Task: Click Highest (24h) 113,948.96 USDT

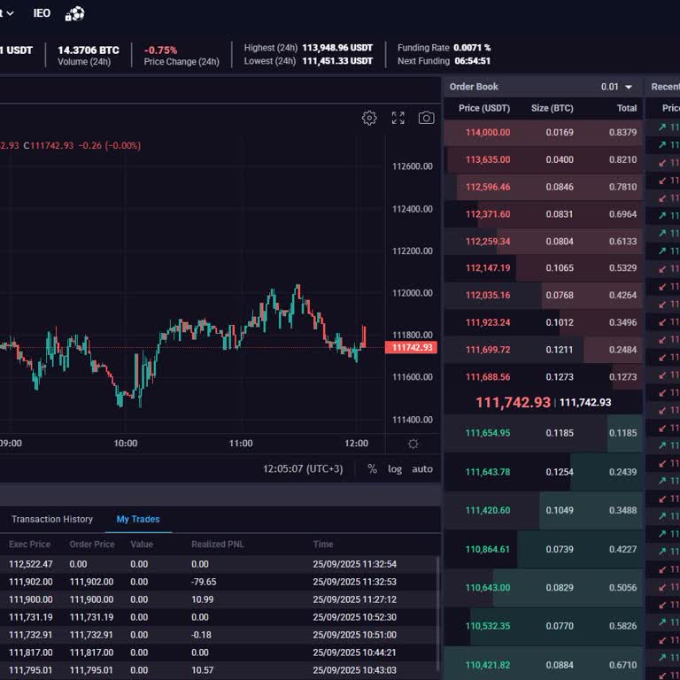Action: click(337, 48)
